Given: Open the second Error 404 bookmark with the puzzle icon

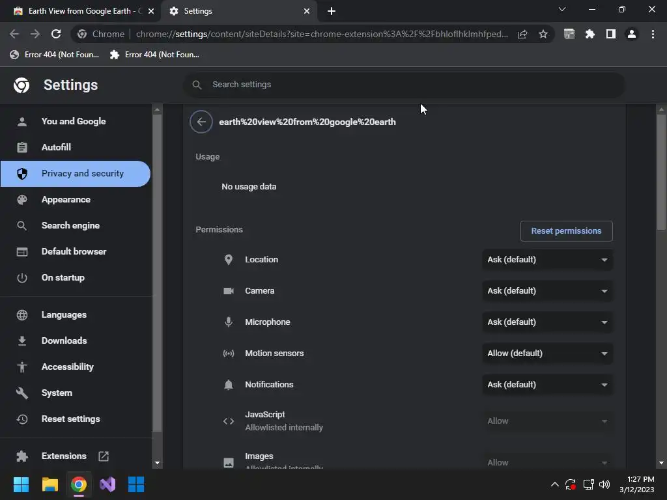Looking at the screenshot, I should 154,55.
